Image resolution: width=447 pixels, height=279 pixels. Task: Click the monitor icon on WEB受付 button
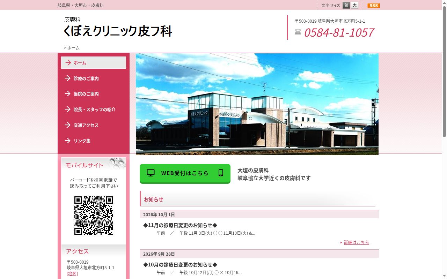coord(151,173)
